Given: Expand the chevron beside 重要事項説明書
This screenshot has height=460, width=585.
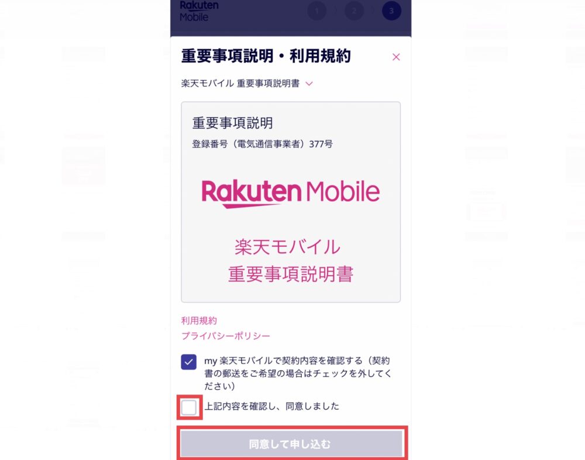Looking at the screenshot, I should 309,84.
